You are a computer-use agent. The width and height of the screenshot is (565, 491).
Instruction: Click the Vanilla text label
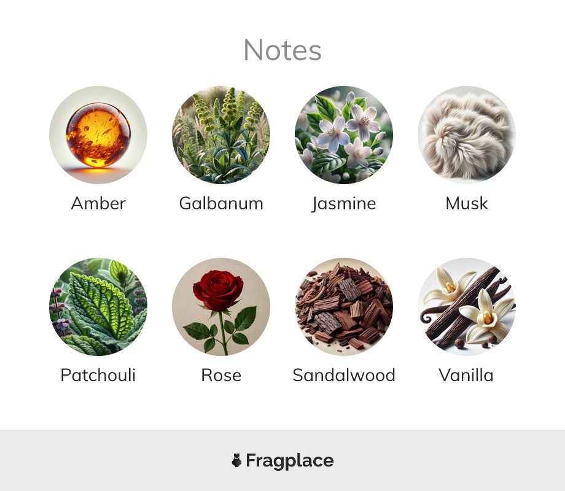pyautogui.click(x=466, y=375)
